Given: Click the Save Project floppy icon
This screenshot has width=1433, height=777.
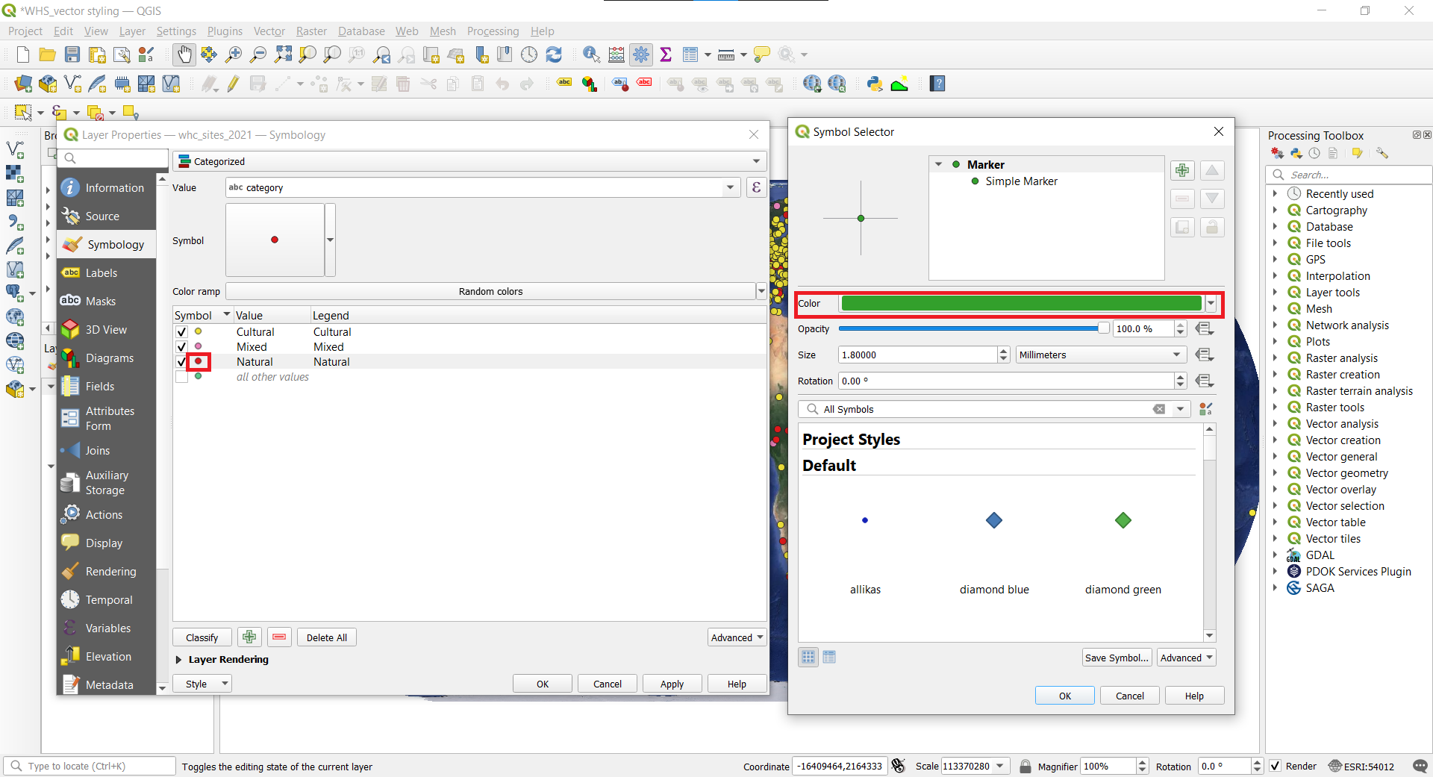Looking at the screenshot, I should [72, 54].
